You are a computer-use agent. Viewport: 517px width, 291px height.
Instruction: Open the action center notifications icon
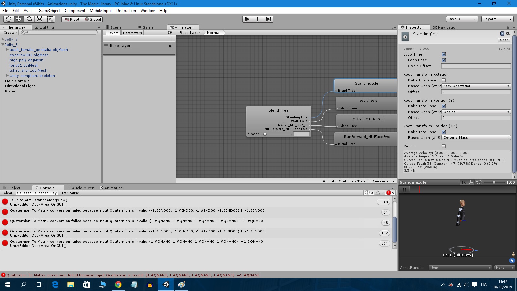tap(474, 285)
